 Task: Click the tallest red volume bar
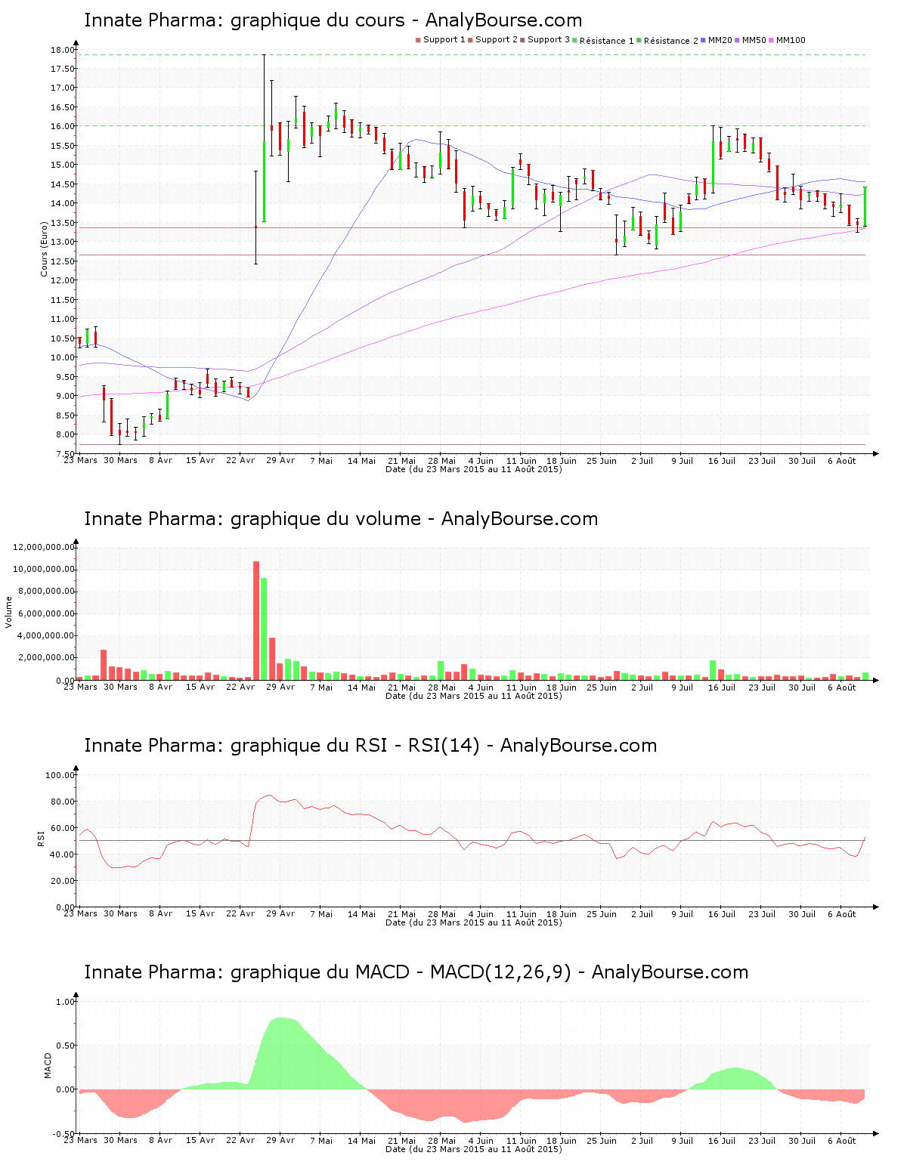pos(256,620)
